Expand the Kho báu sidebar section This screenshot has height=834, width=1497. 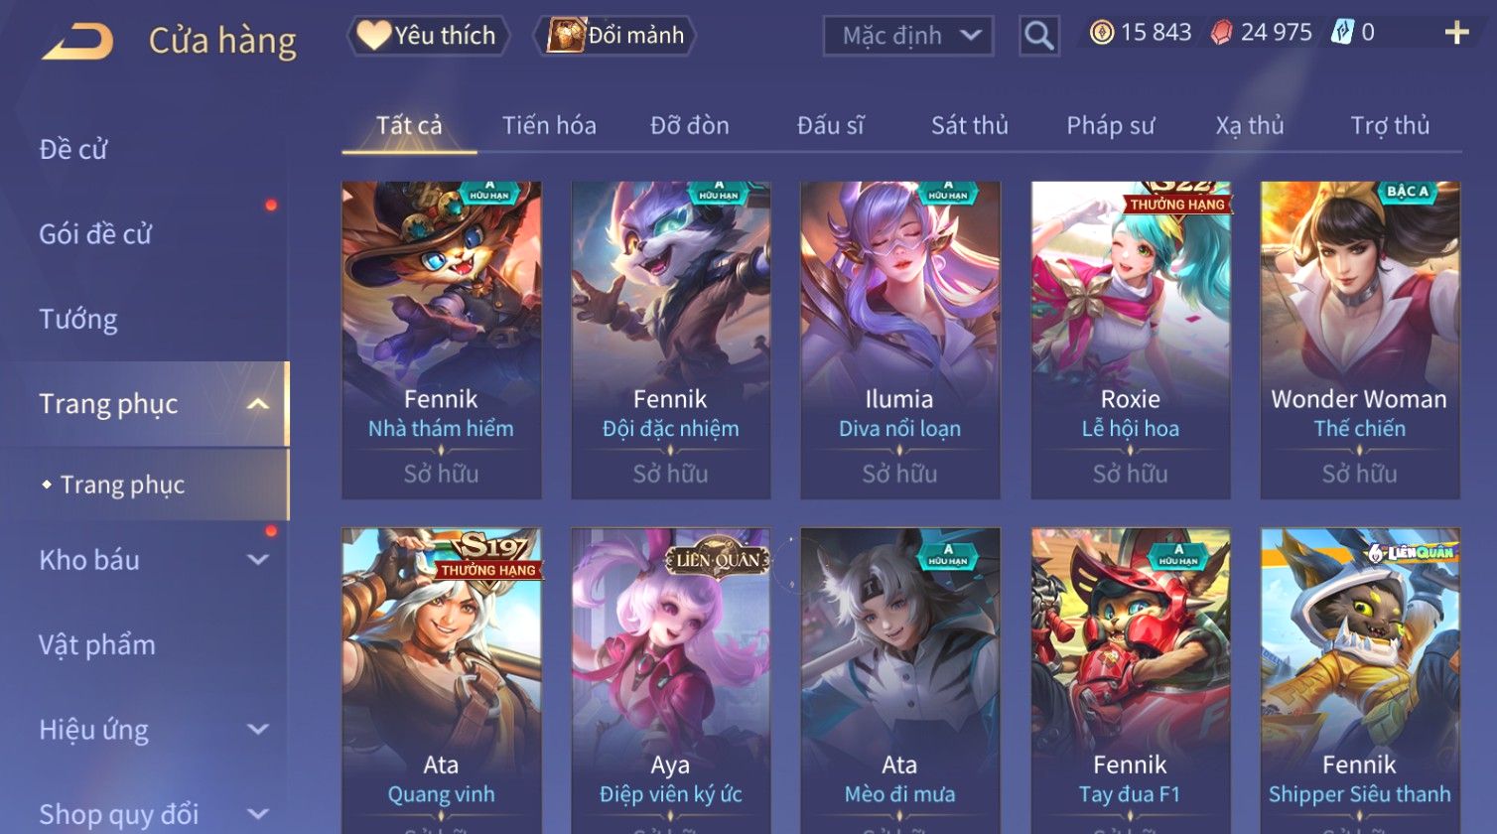258,560
